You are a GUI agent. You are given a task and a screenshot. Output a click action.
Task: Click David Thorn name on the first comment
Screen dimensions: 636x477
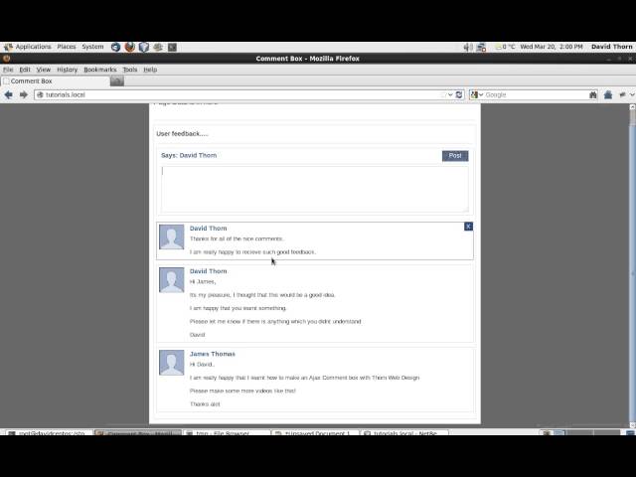[x=208, y=229]
